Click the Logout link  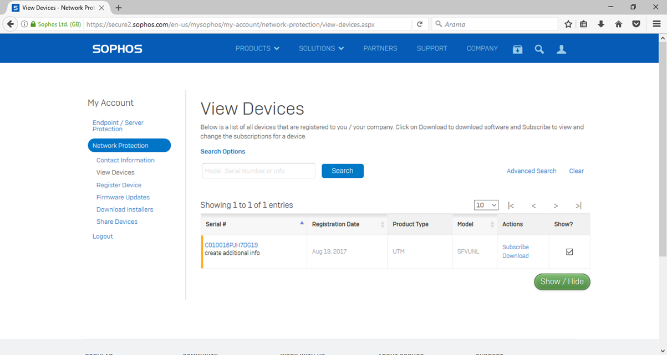[x=103, y=236]
